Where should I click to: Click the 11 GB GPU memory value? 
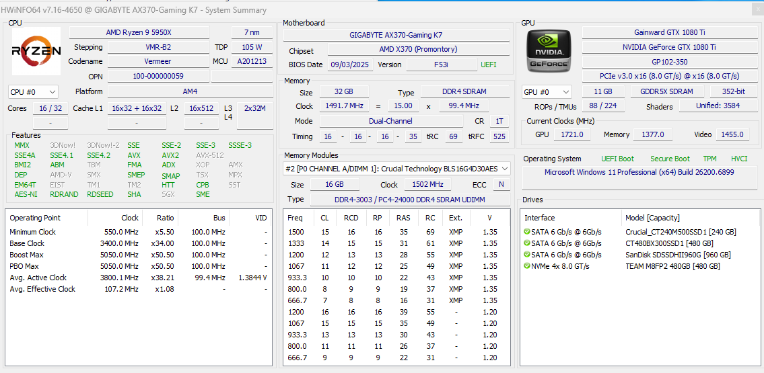click(x=604, y=92)
